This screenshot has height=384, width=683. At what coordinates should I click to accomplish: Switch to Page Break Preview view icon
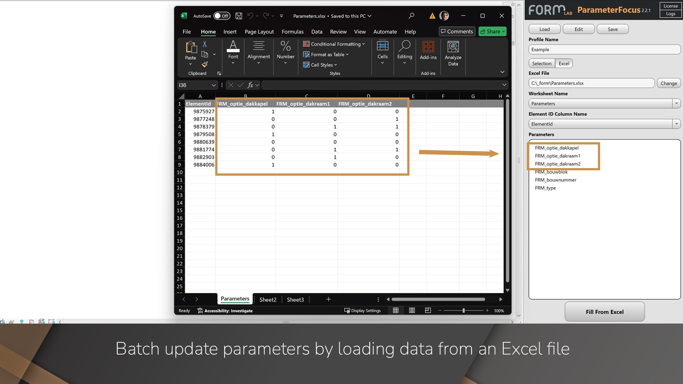[x=428, y=310]
